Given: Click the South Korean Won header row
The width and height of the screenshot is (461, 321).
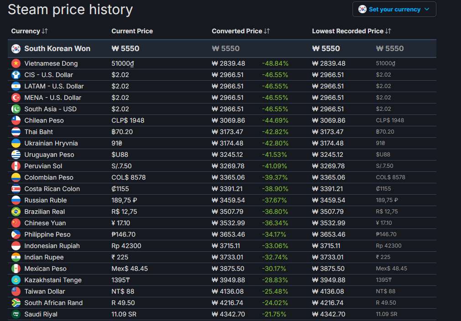Looking at the screenshot, I should pyautogui.click(x=57, y=48).
